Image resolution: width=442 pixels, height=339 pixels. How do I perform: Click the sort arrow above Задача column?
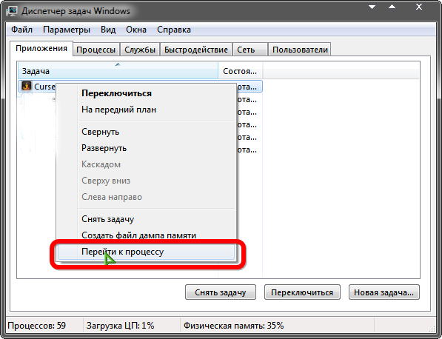pos(118,64)
